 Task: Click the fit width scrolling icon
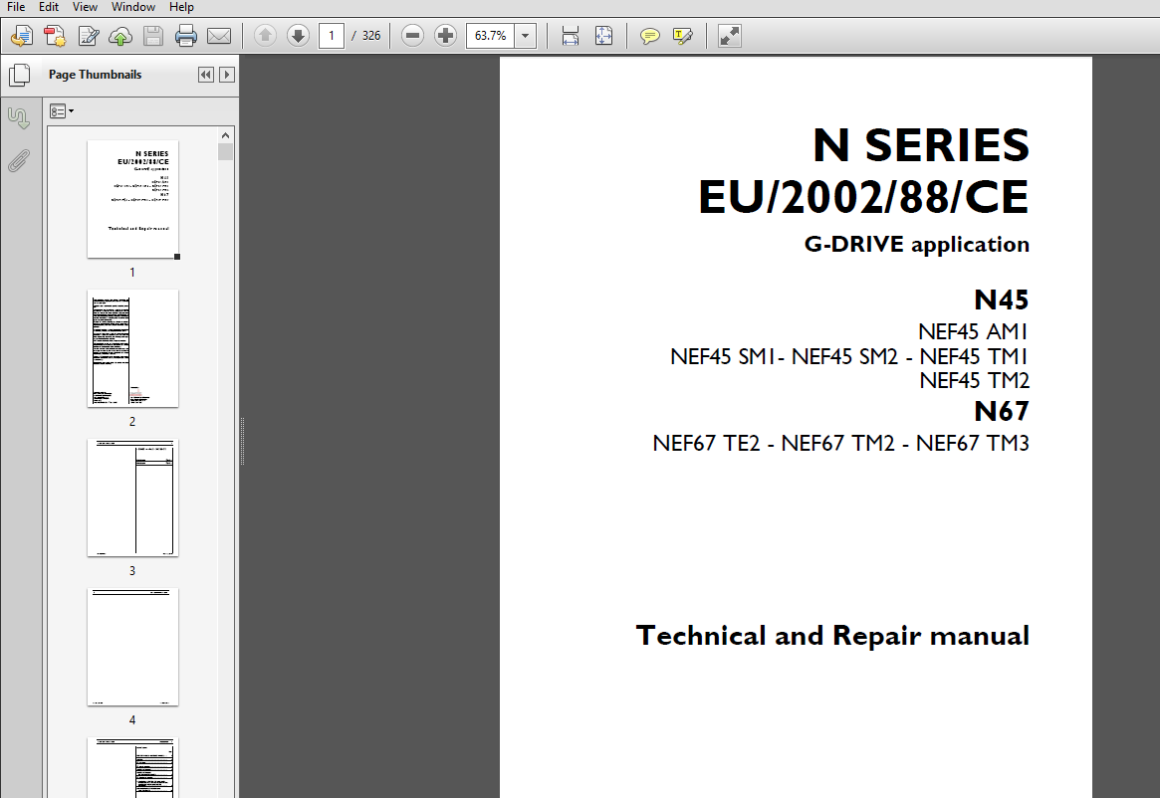point(571,36)
